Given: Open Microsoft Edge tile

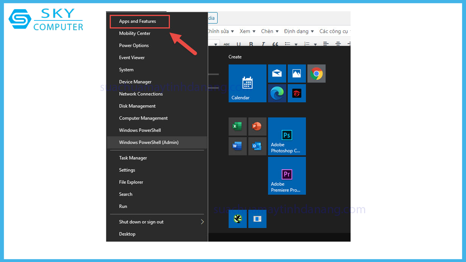Looking at the screenshot, I should click(277, 94).
